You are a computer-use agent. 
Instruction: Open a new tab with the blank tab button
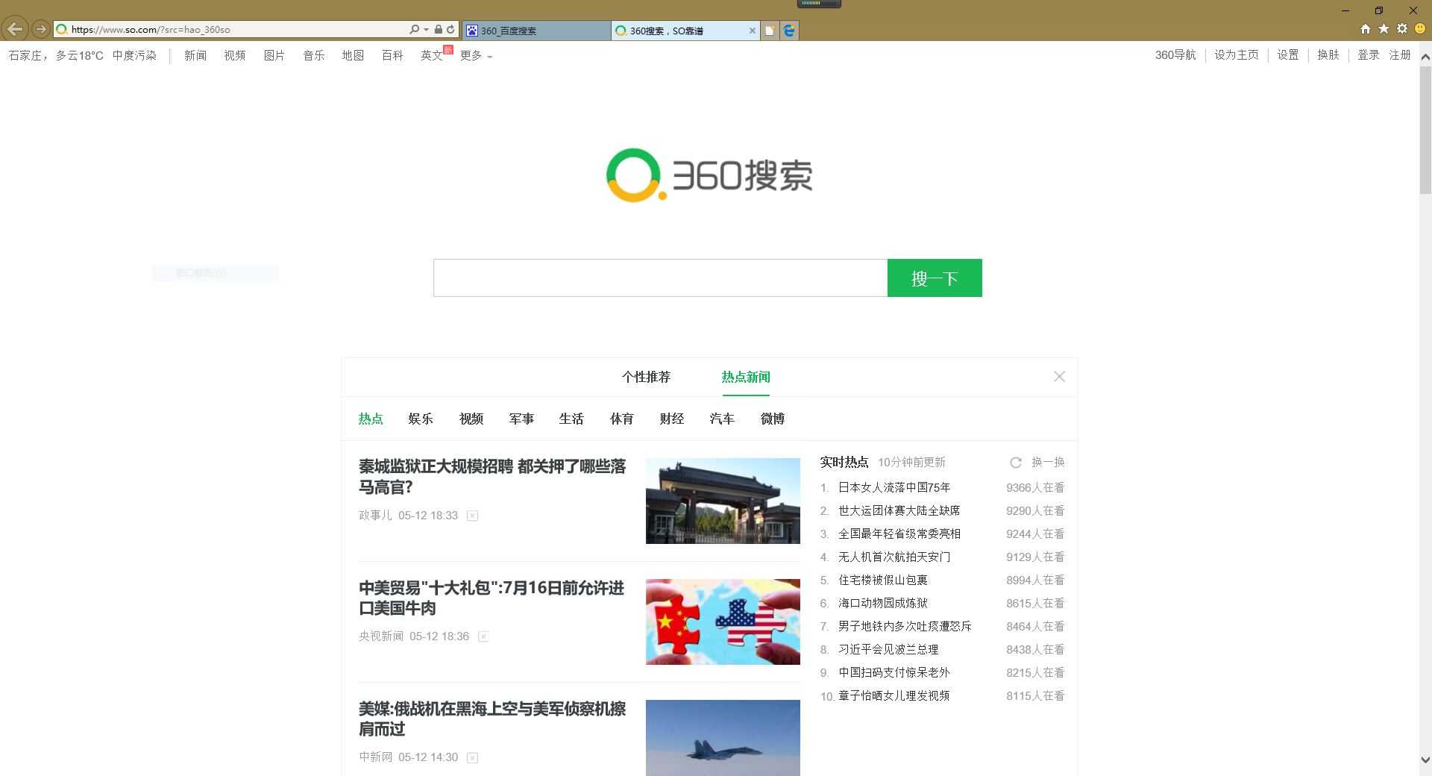(770, 31)
